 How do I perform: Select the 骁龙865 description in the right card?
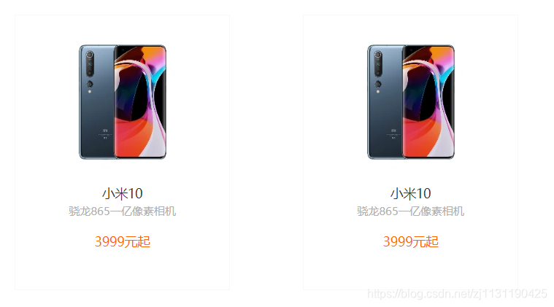point(410,211)
